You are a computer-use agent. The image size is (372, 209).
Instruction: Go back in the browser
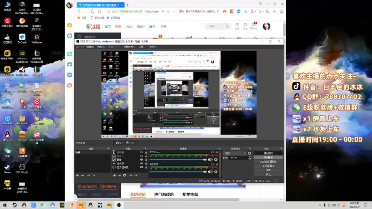79,11
